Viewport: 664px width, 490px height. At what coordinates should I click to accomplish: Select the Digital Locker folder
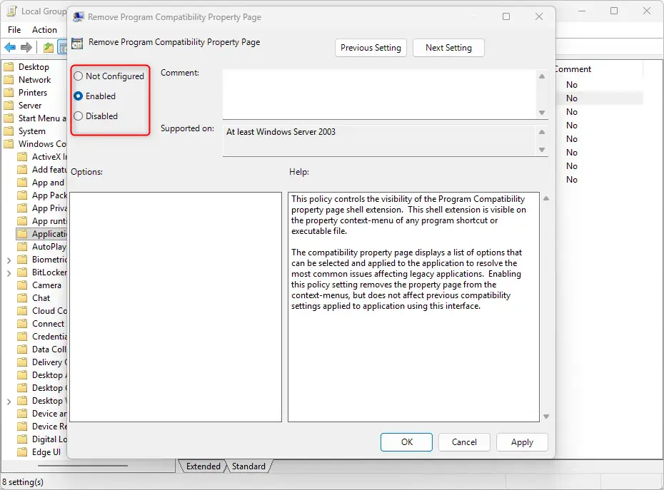coord(42,439)
